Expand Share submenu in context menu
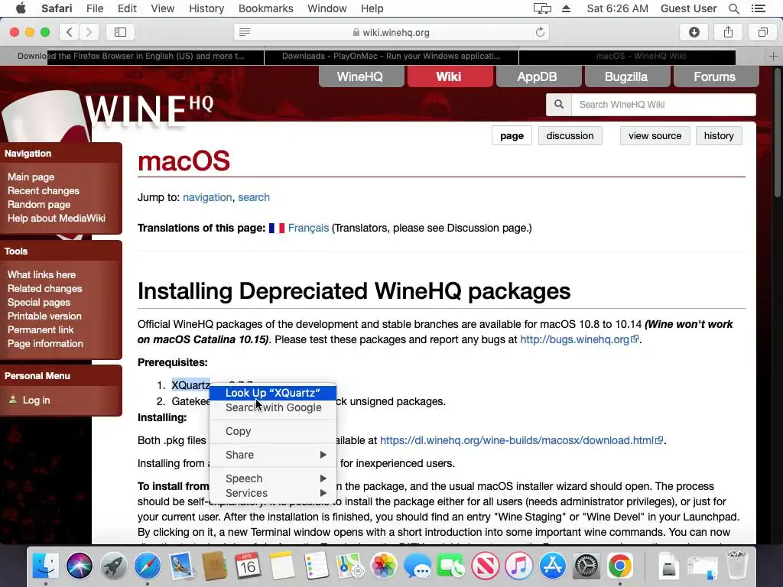783x587 pixels. [x=273, y=455]
